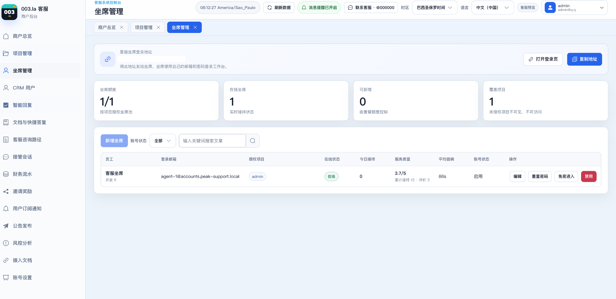The width and height of the screenshot is (616, 299).
Task: Expand the admin account menu
Action: (574, 7)
